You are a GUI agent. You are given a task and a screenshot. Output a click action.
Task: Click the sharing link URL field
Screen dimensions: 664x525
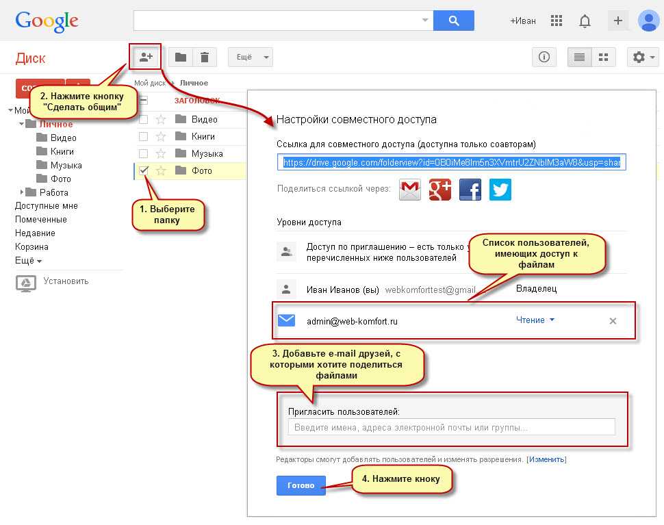click(451, 162)
